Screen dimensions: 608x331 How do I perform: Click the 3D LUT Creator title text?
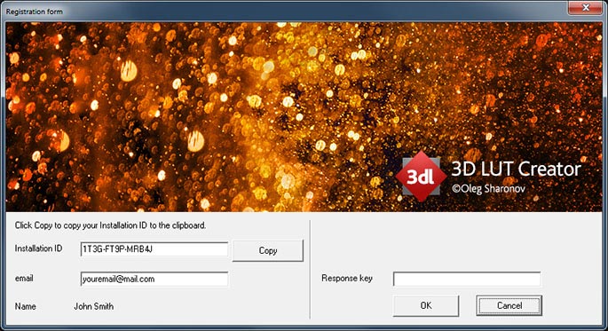(x=516, y=169)
